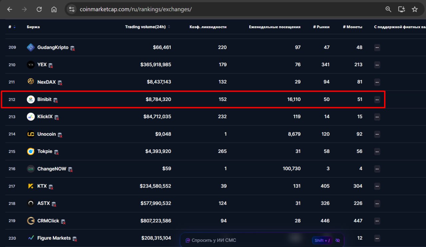
Task: Open the GudangKripto exchange page
Action: pyautogui.click(x=53, y=48)
